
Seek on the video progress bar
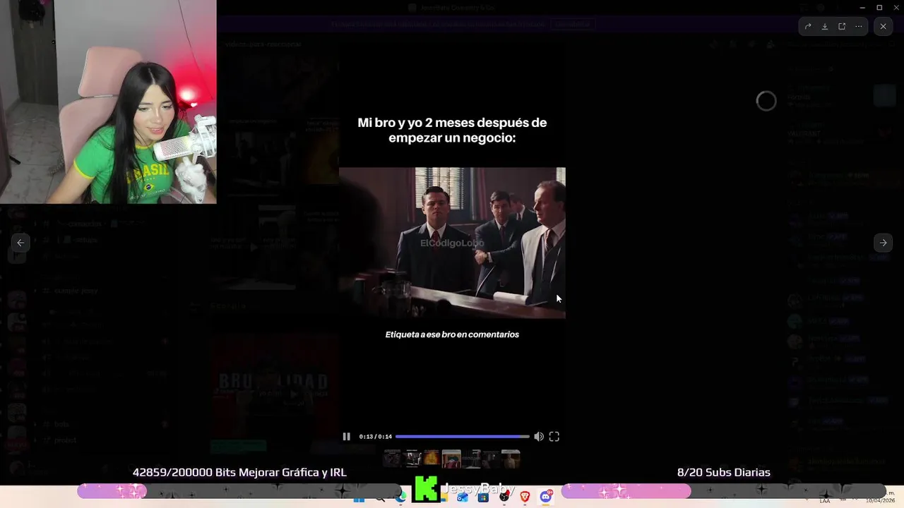click(462, 437)
